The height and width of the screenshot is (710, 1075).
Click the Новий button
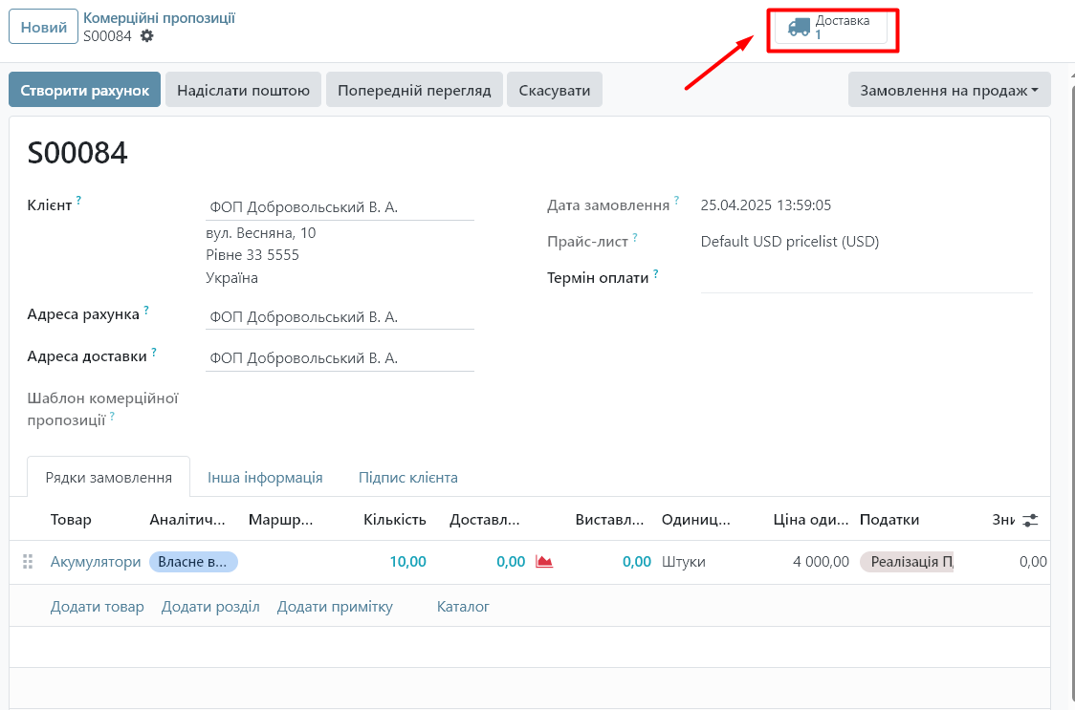point(43,28)
